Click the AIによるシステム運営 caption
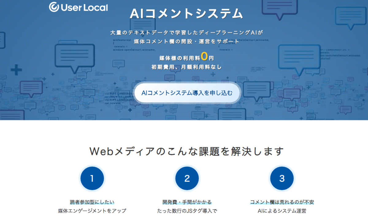The image size is (368, 216). point(282,210)
